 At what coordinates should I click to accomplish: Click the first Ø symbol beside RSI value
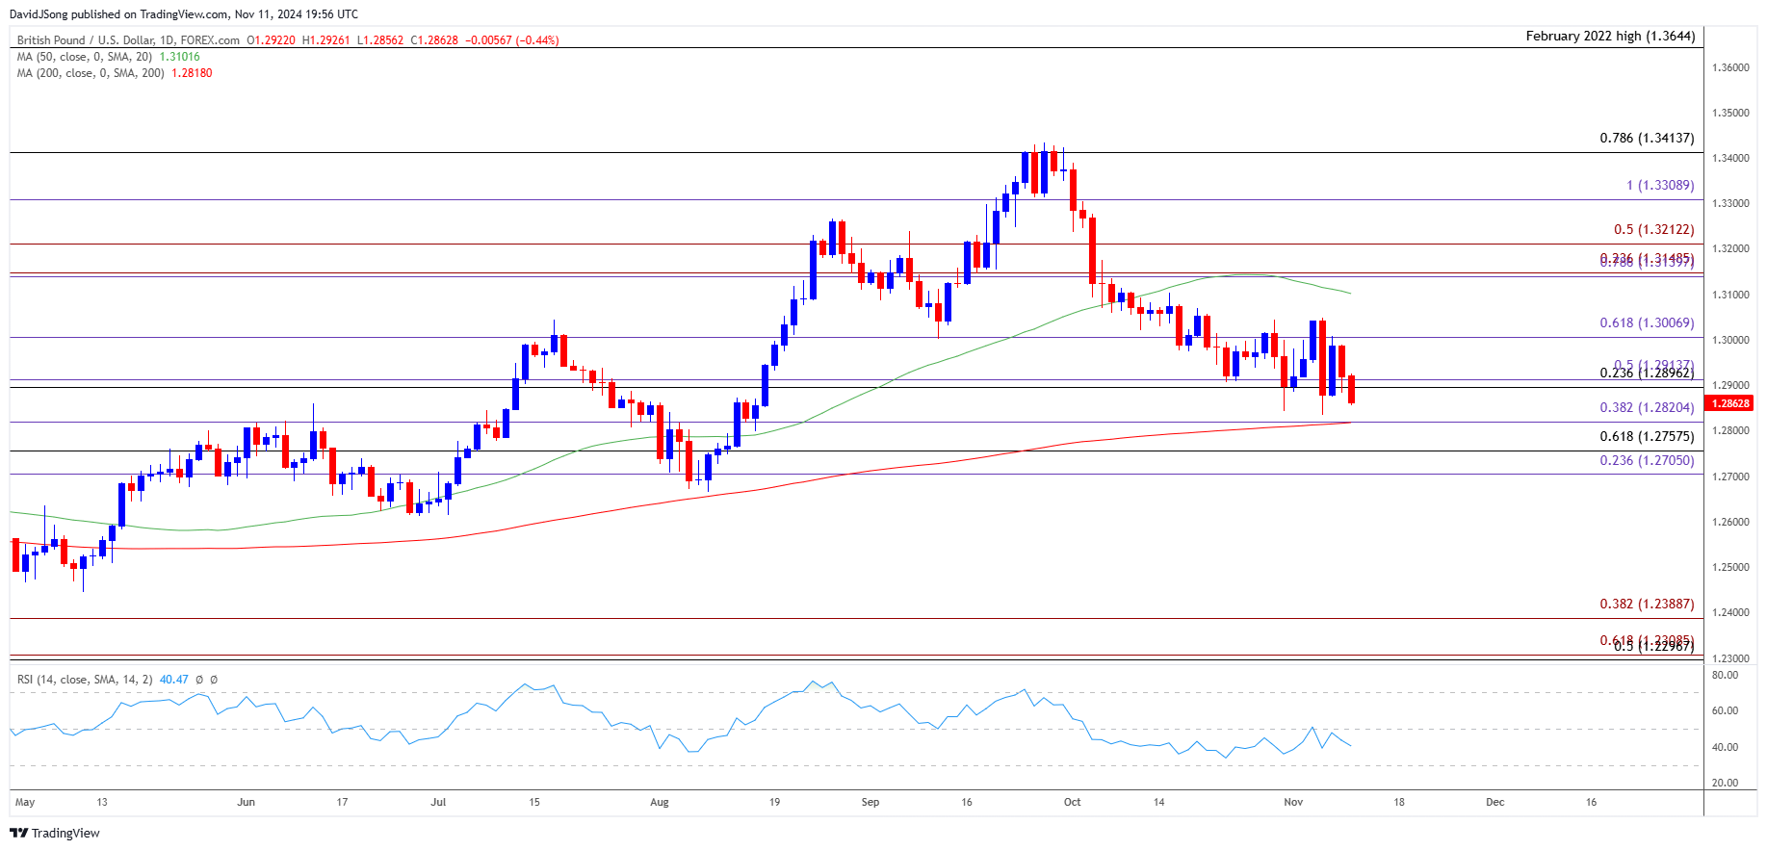pyautogui.click(x=199, y=680)
